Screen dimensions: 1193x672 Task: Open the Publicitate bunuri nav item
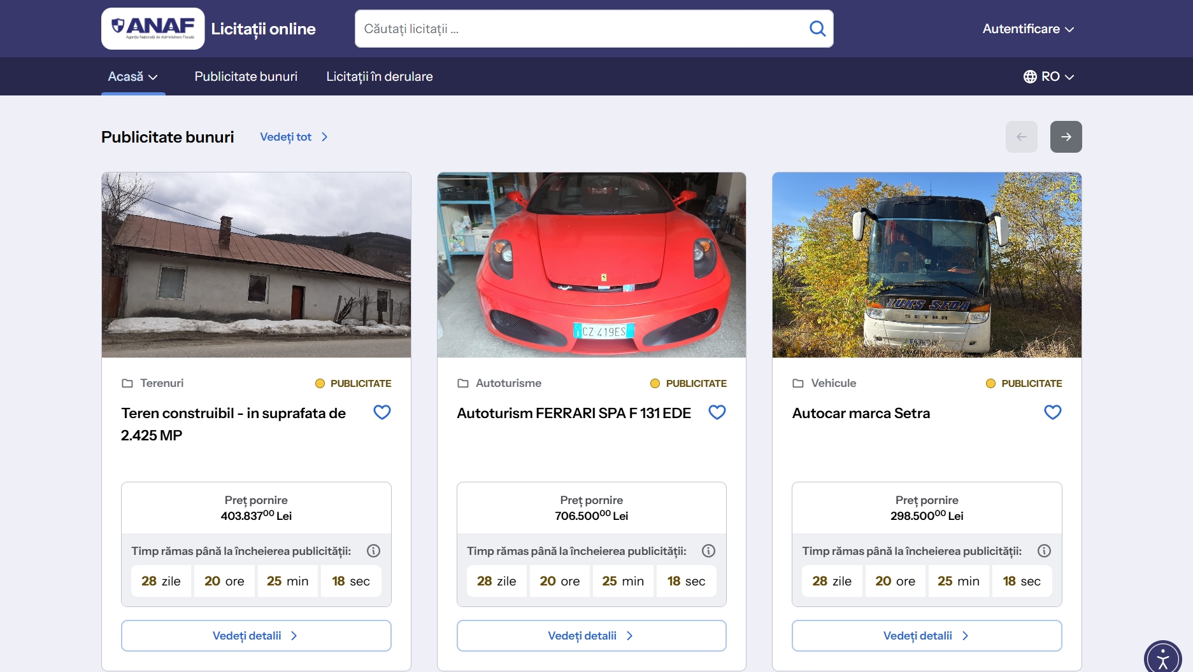(x=246, y=76)
